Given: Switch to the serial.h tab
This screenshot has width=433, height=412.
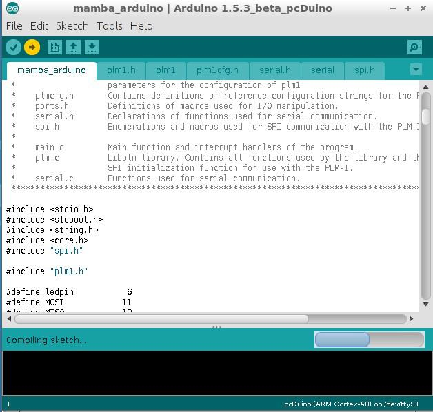Looking at the screenshot, I should coord(274,70).
